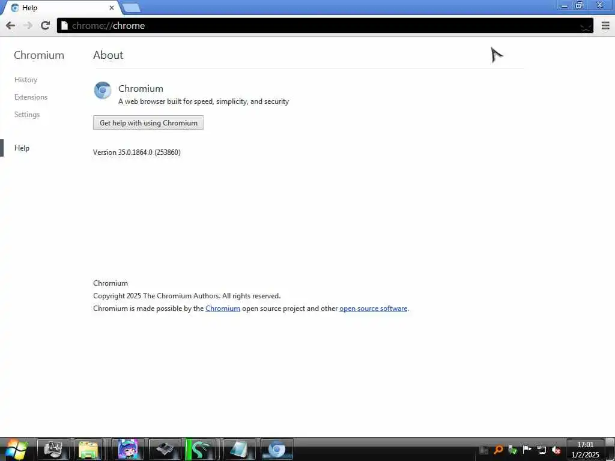The image size is (615, 461).
Task: Click the Chromium logo in About
Action: (103, 91)
